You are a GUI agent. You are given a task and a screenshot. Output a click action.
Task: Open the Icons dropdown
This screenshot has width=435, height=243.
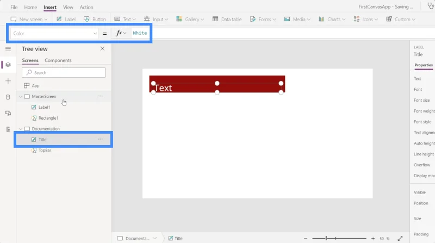[365, 19]
